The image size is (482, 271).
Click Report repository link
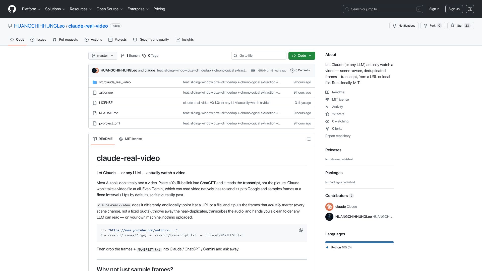338,136
